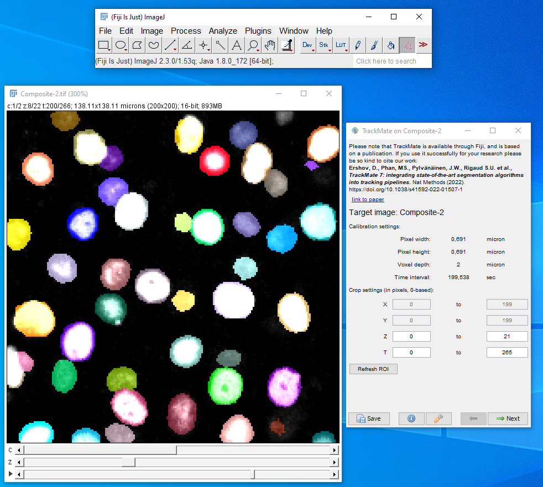Pick the Text tool

pyautogui.click(x=237, y=45)
